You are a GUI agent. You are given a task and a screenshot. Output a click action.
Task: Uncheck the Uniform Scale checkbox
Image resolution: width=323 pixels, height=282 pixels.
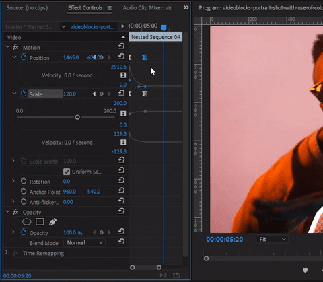pos(67,172)
